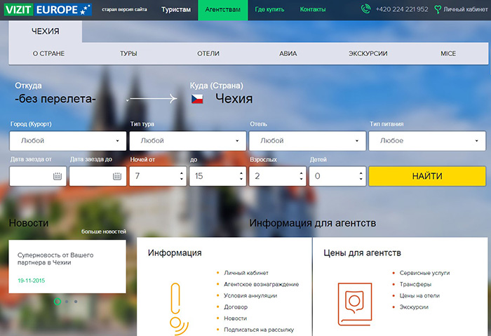Click the Czech flag icon
Image resolution: width=491 pixels, height=336 pixels.
pyautogui.click(x=198, y=99)
